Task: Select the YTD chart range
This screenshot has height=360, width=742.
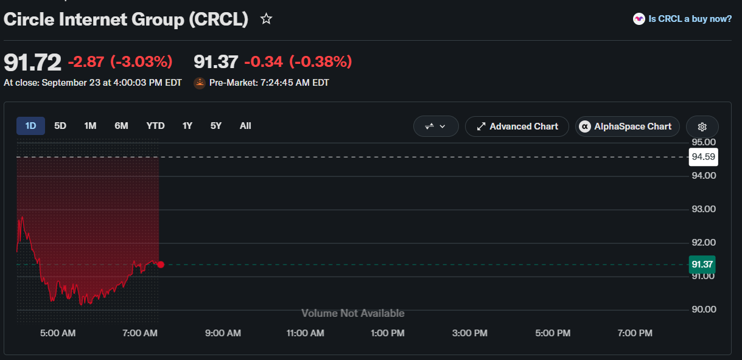Action: point(155,126)
